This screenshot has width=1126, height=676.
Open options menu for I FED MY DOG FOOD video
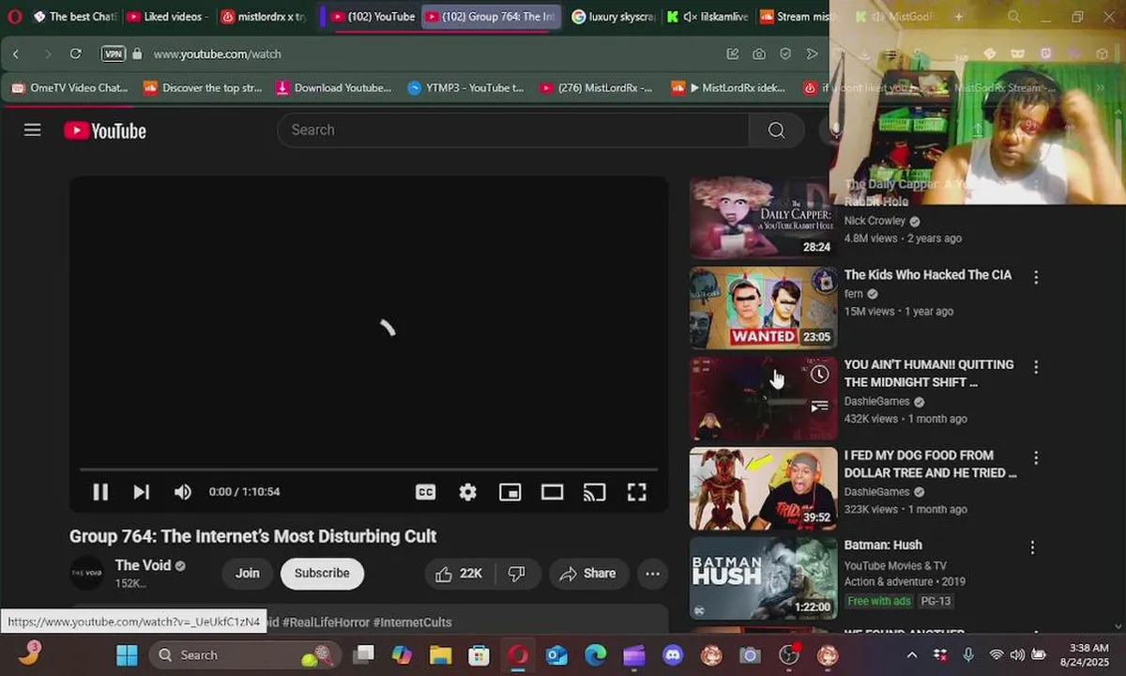[x=1036, y=458]
